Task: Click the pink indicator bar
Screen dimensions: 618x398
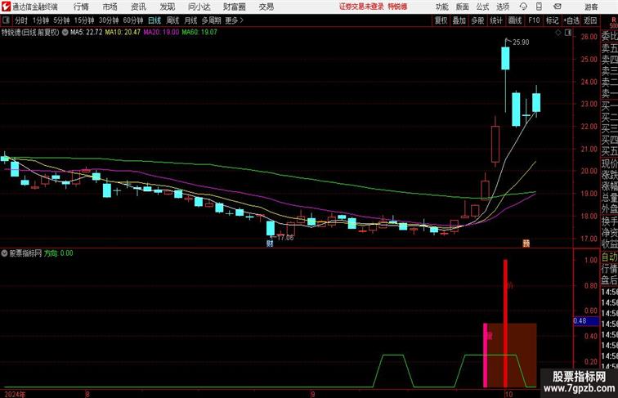Action: [x=486, y=355]
